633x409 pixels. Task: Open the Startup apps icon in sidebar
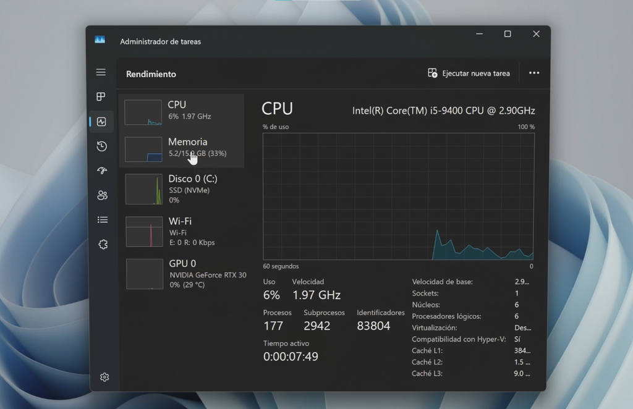point(102,171)
